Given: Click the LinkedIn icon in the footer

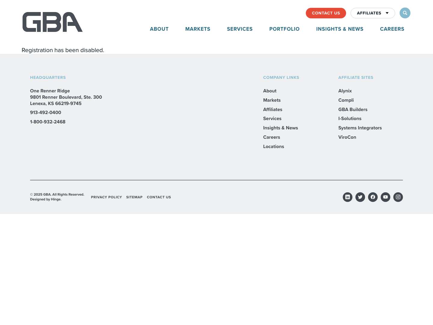Looking at the screenshot, I should [x=348, y=197].
